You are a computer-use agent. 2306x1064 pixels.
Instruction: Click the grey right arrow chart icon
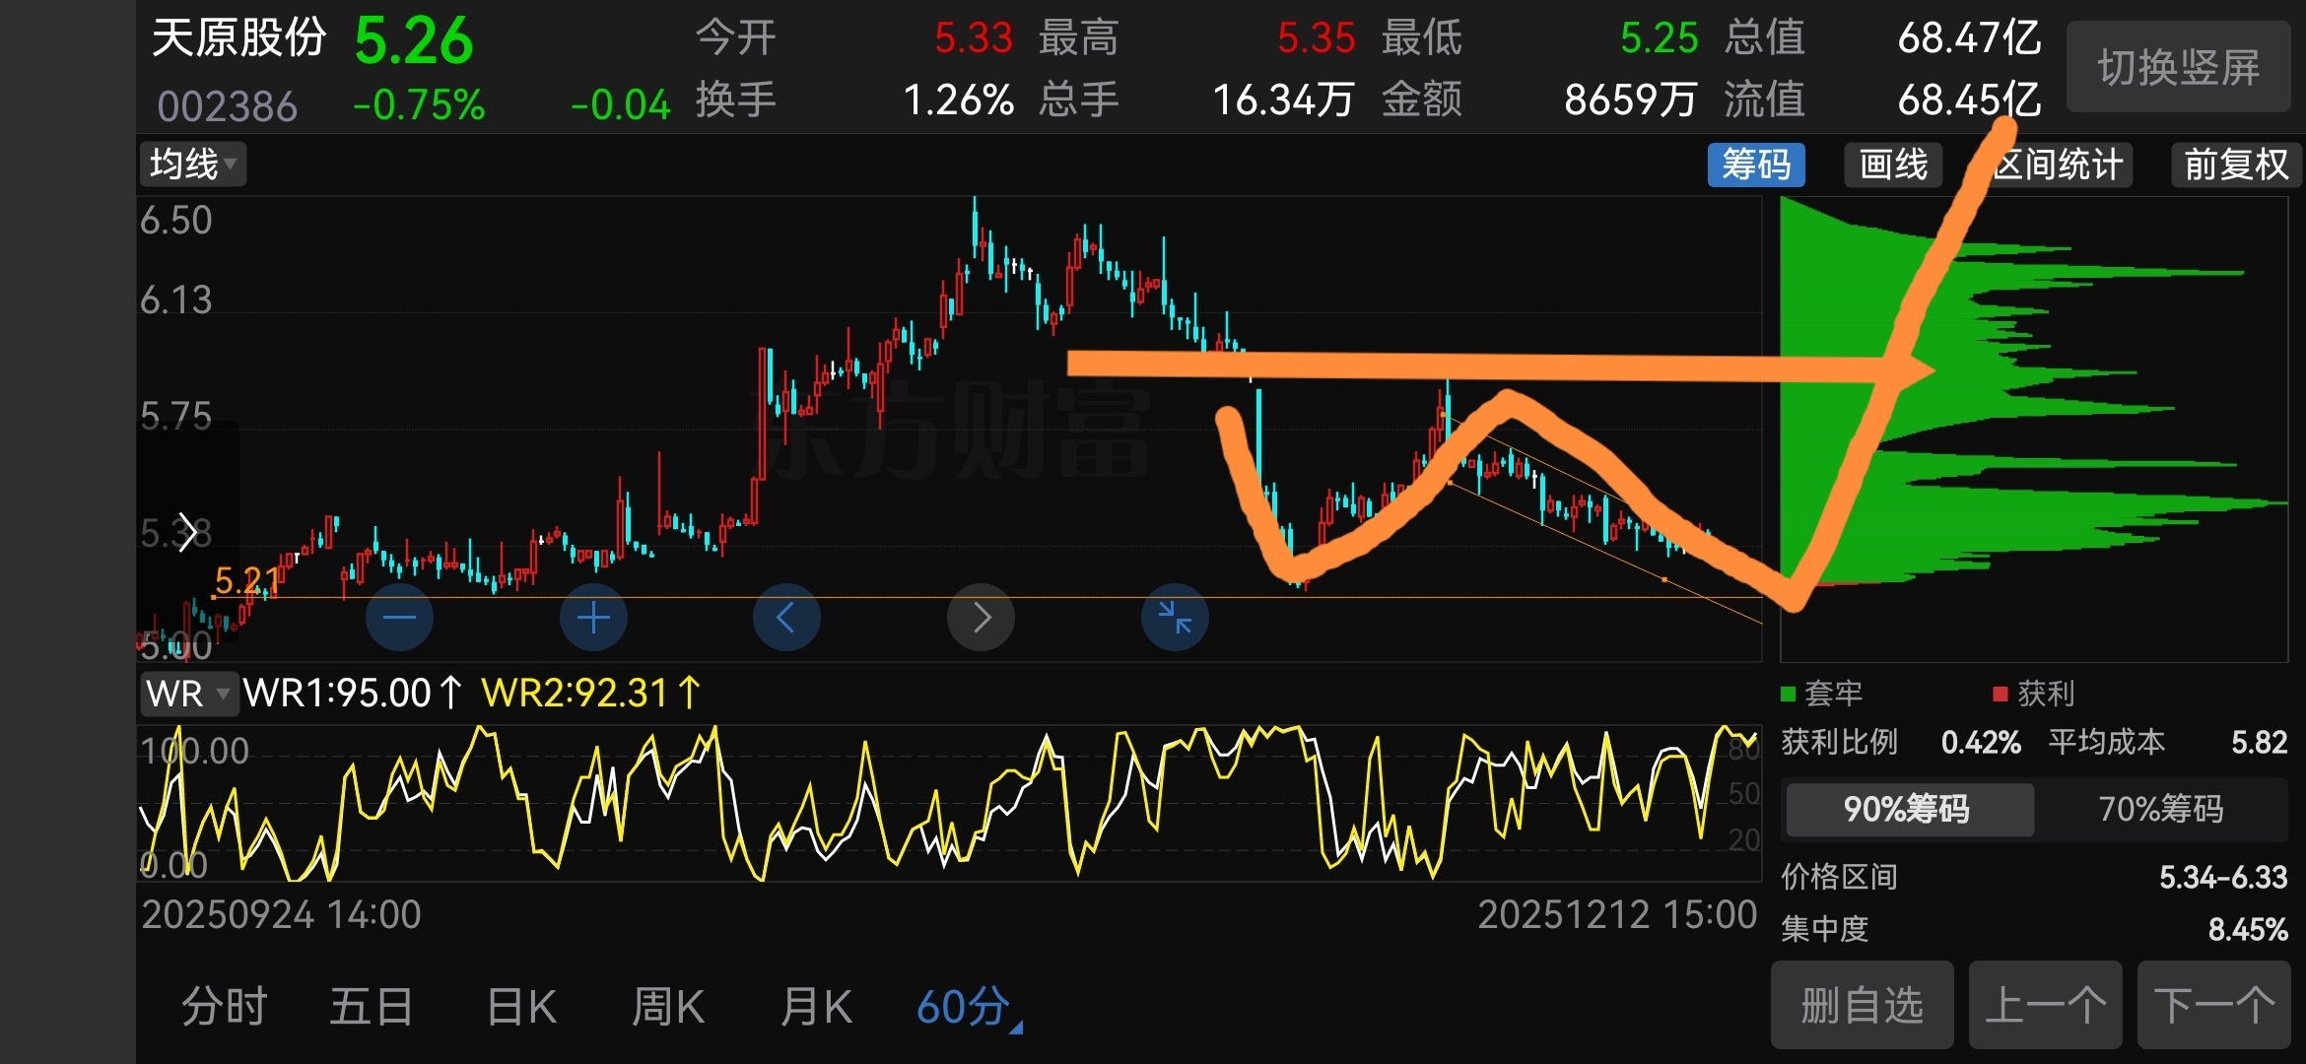click(x=981, y=618)
